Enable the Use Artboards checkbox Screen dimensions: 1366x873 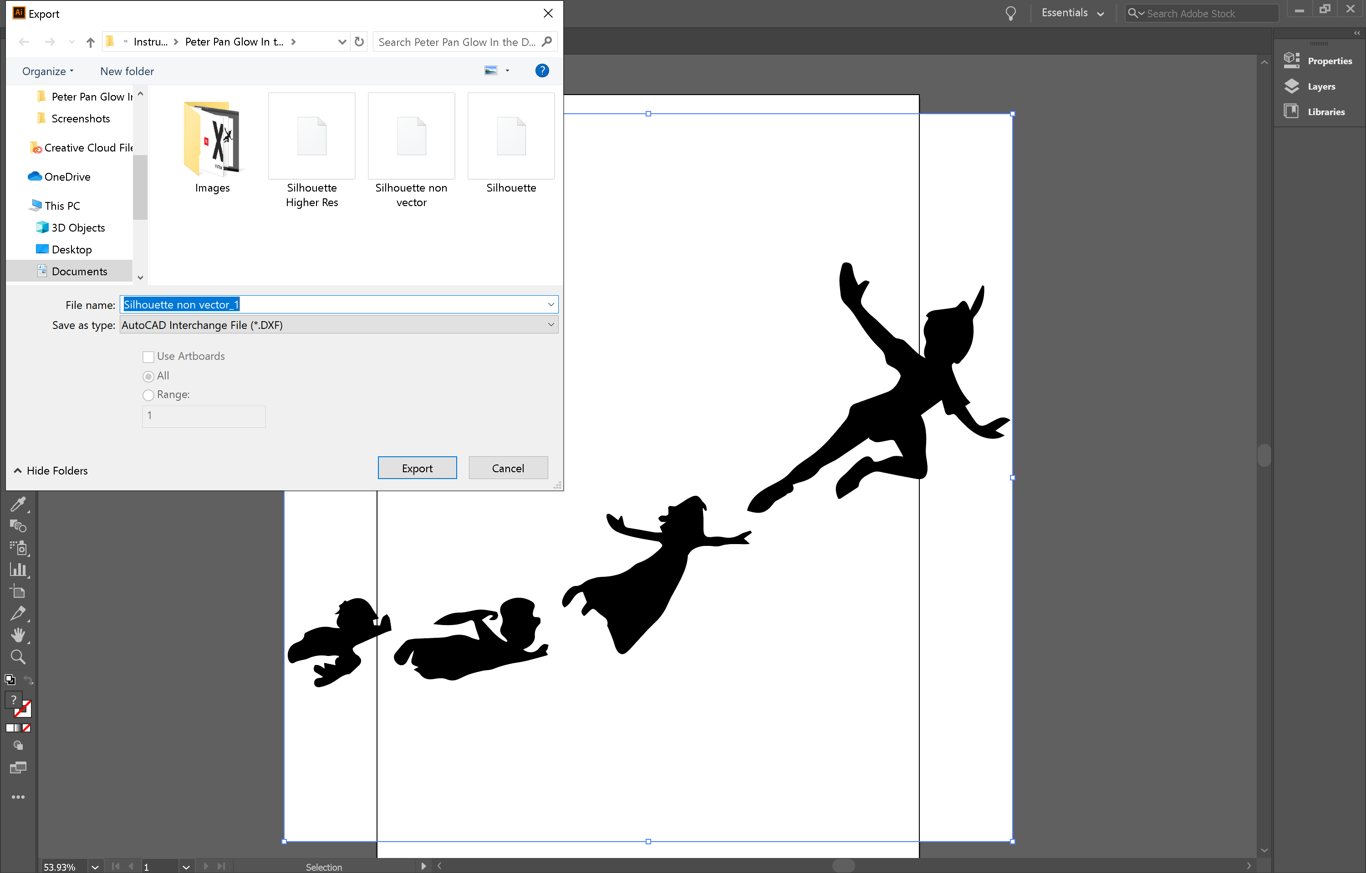(x=148, y=357)
